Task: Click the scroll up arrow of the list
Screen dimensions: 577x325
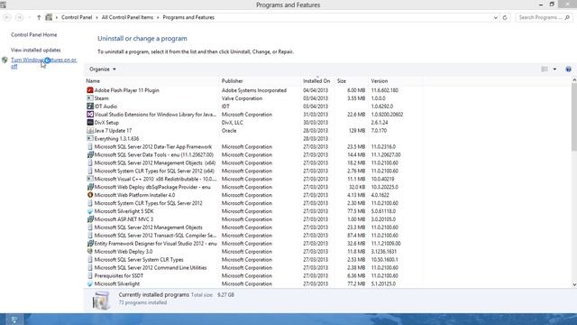Action: tap(574, 79)
